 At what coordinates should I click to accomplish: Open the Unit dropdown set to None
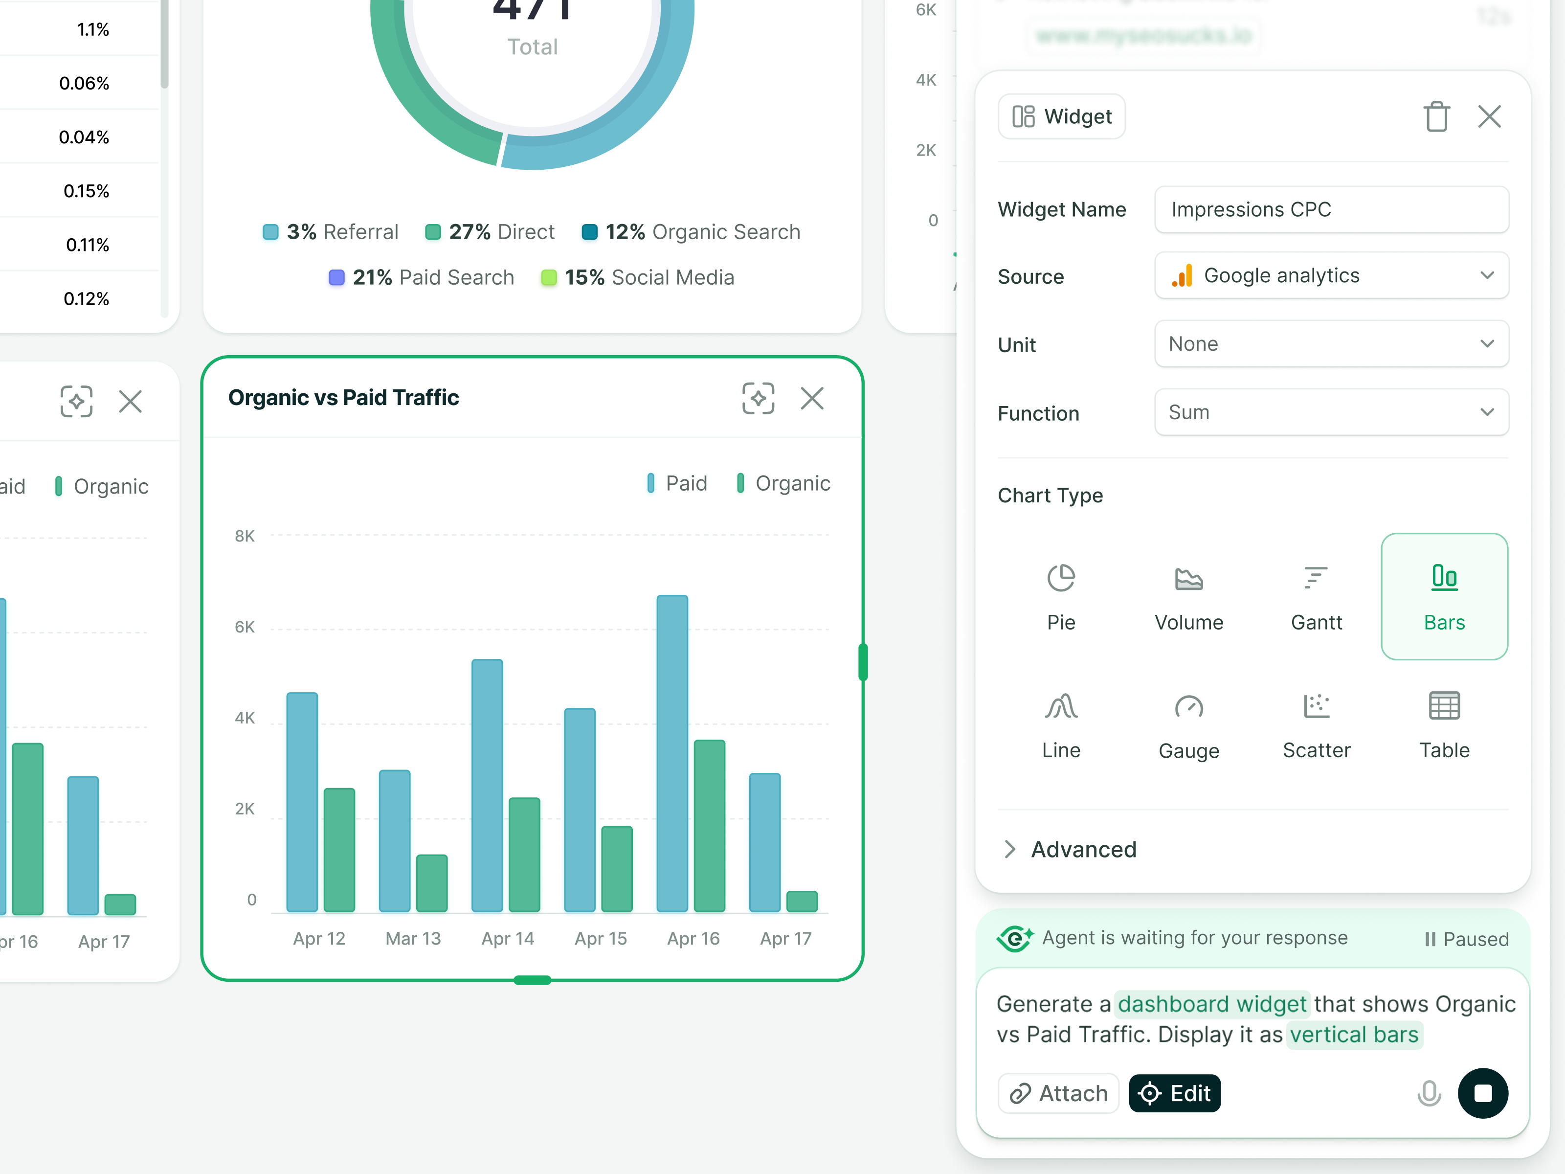click(1331, 344)
